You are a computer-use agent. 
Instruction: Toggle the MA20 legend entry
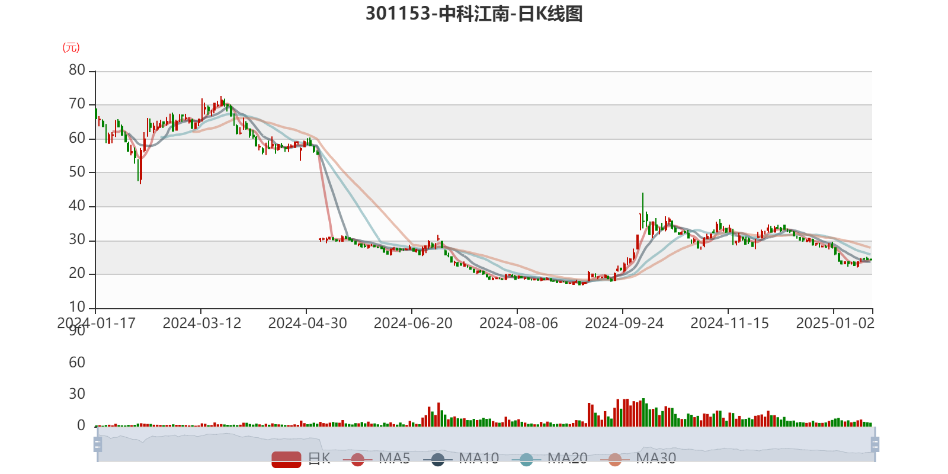click(550, 459)
